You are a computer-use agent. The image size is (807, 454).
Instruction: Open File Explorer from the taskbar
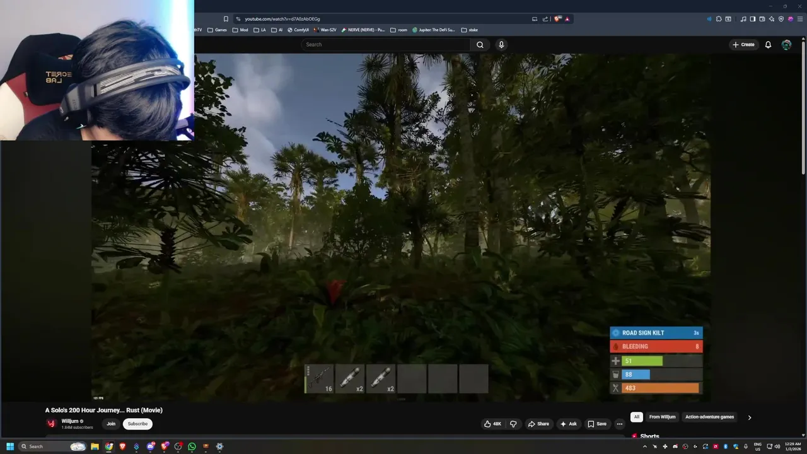coord(95,446)
